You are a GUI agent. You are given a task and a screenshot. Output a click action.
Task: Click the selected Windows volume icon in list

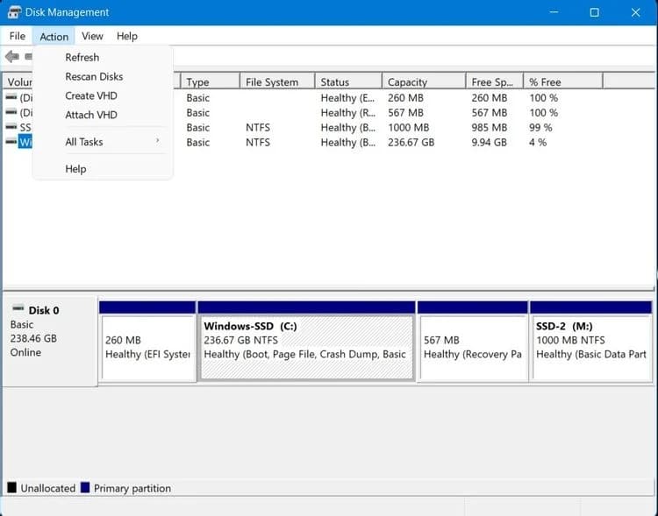pyautogui.click(x=11, y=142)
